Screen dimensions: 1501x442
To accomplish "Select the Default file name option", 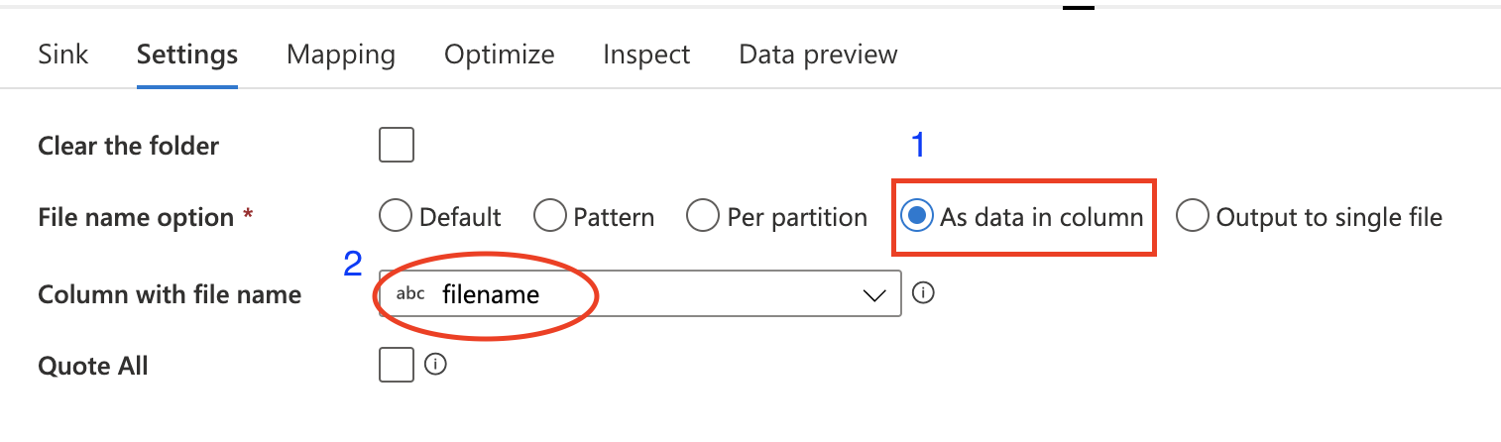I will [x=395, y=216].
